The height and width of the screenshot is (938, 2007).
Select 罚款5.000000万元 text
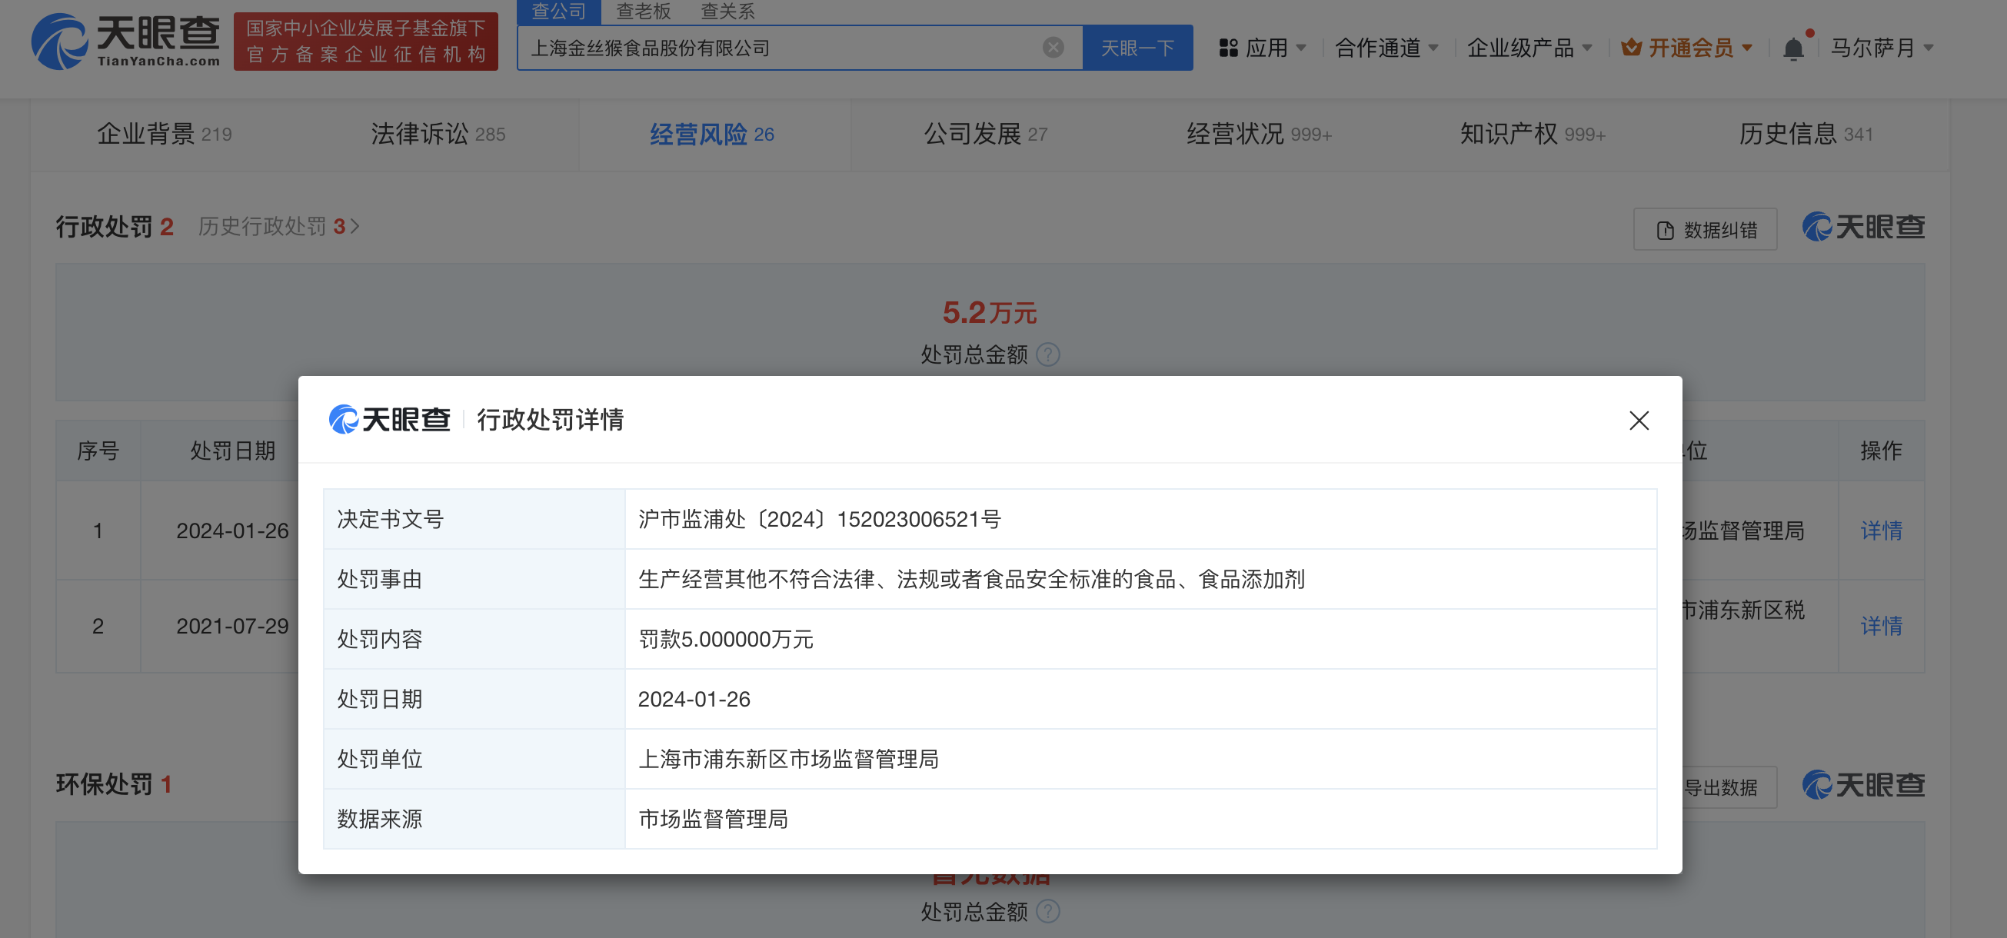725,640
